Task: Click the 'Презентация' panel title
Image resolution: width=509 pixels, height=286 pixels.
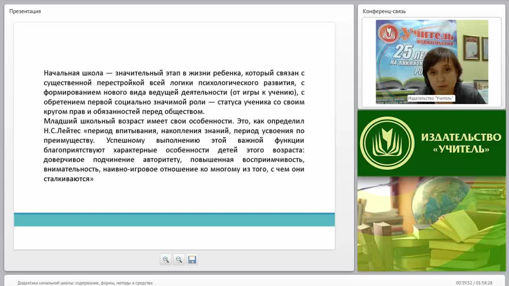Action: coord(25,11)
